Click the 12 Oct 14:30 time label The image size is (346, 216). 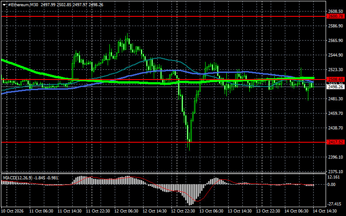[x=155, y=211]
